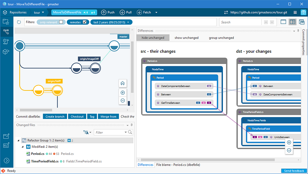The width and height of the screenshot is (308, 174).
Task: Click the refresh icon beside Filters
Action: click(18, 22)
